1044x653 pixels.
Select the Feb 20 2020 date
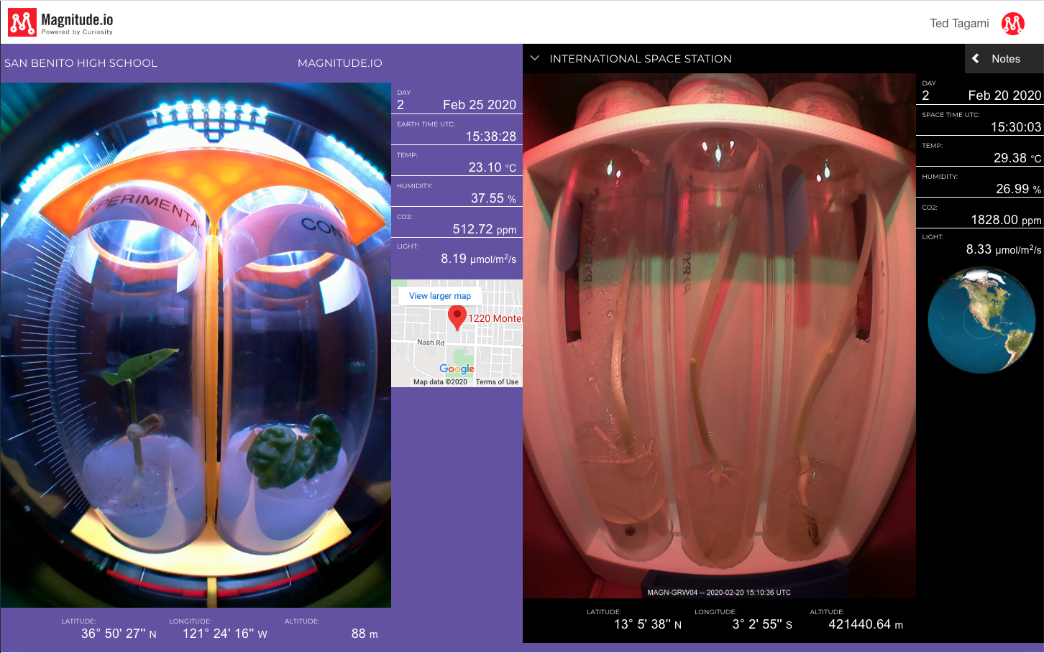[1004, 96]
